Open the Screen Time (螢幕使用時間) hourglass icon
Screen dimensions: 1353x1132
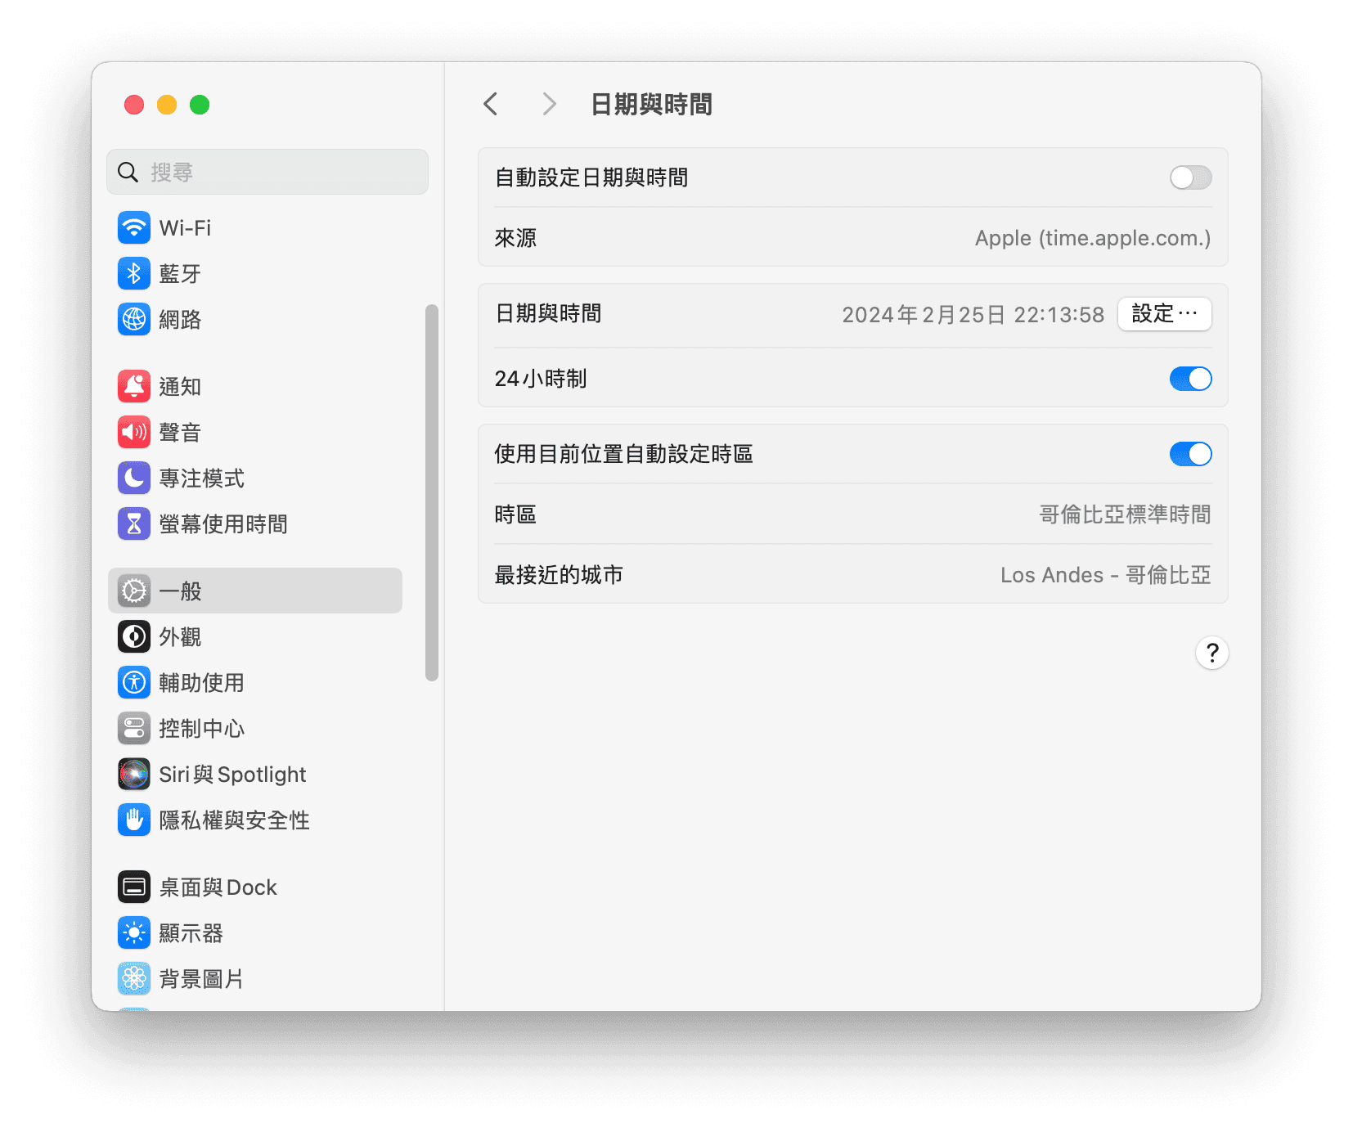point(134,523)
